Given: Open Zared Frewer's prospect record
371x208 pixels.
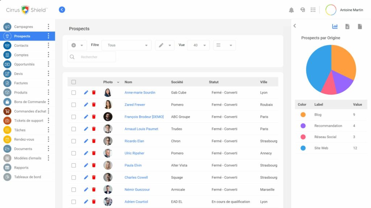Looking at the screenshot, I should click(x=135, y=104).
